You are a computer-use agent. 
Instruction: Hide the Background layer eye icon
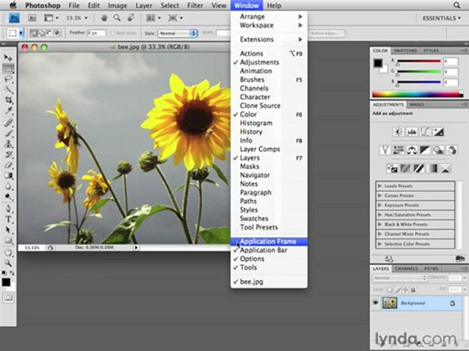376,303
